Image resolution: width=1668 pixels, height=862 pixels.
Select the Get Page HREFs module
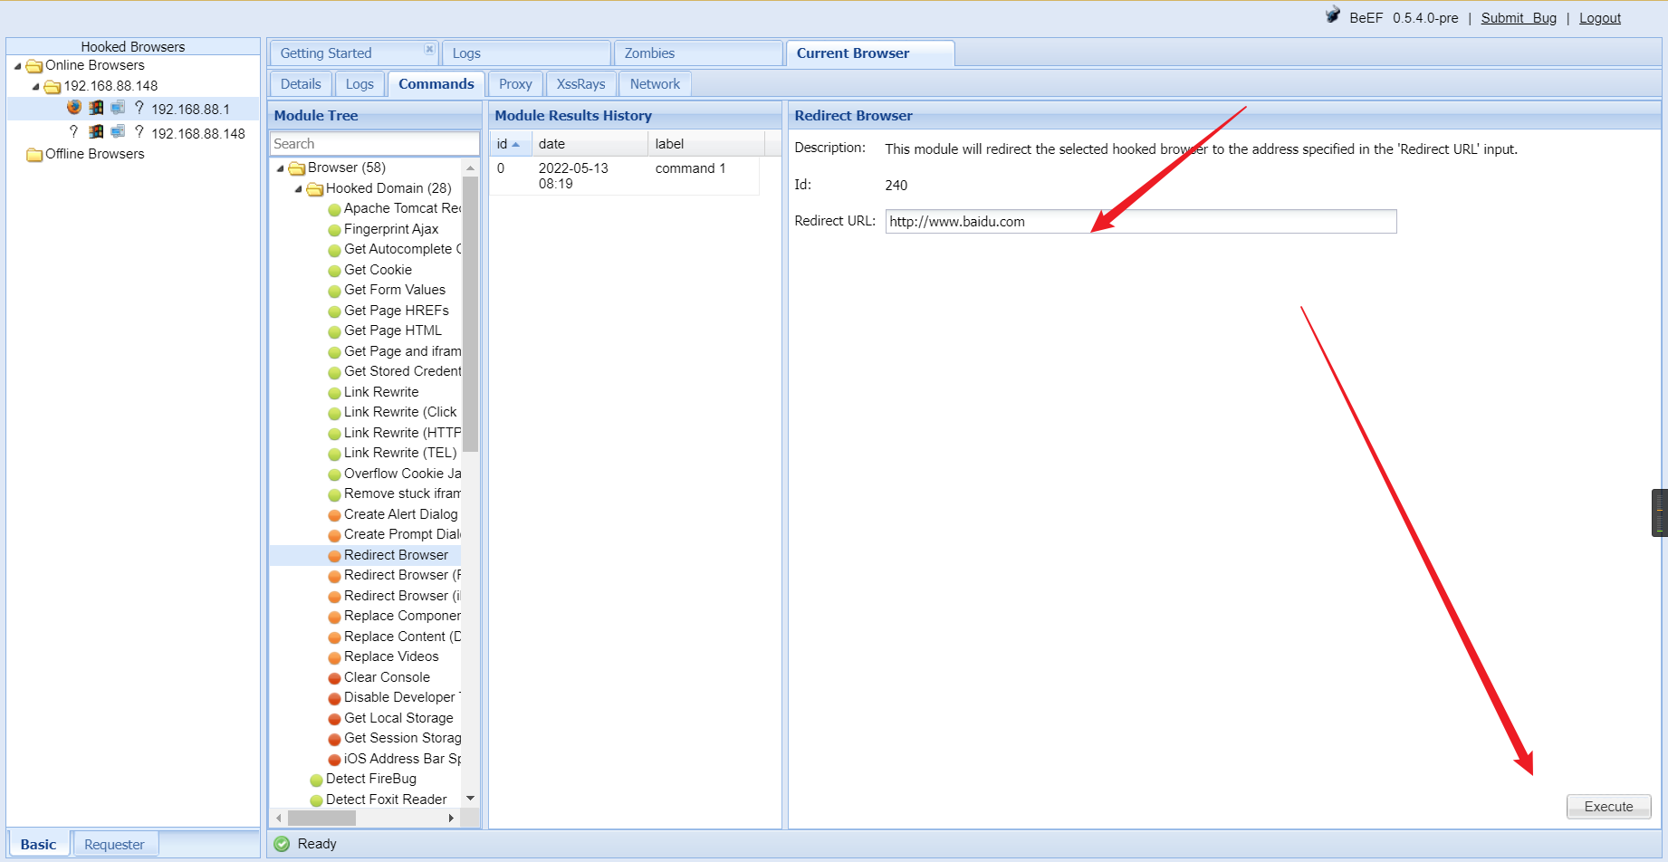click(397, 311)
